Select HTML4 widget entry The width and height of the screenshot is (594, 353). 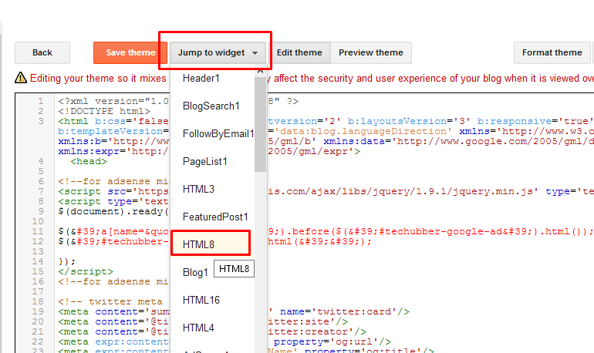(212, 328)
